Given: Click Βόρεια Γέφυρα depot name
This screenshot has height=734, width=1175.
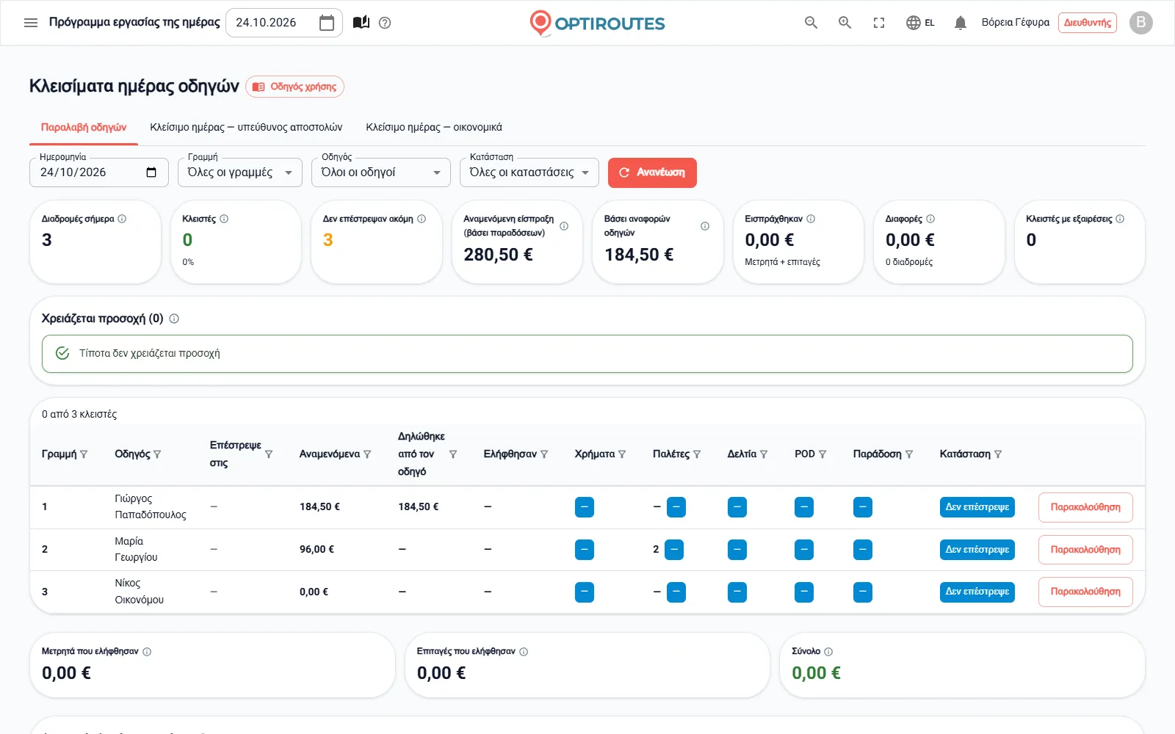Looking at the screenshot, I should 1016,23.
